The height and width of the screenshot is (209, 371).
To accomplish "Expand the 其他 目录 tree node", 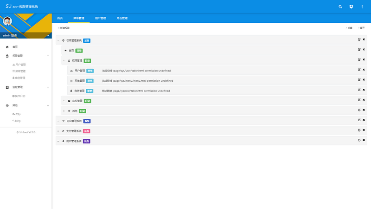I will coord(64,111).
